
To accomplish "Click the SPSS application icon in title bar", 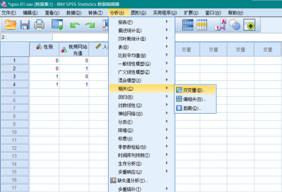I will tap(3, 4).
